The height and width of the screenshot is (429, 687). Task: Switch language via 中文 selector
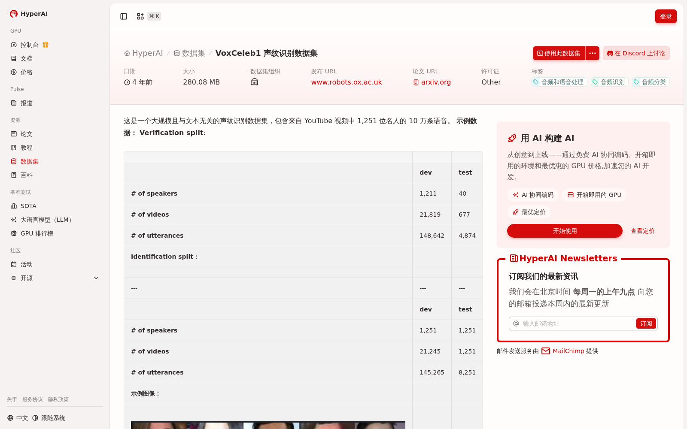(18, 418)
